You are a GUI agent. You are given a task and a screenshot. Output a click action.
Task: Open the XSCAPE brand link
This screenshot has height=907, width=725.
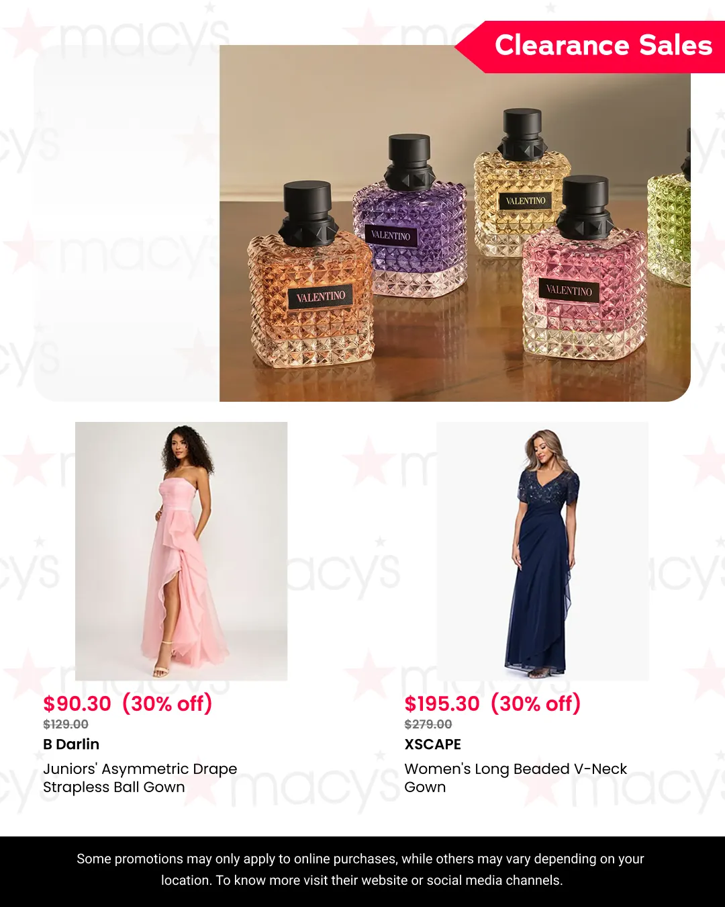point(433,744)
